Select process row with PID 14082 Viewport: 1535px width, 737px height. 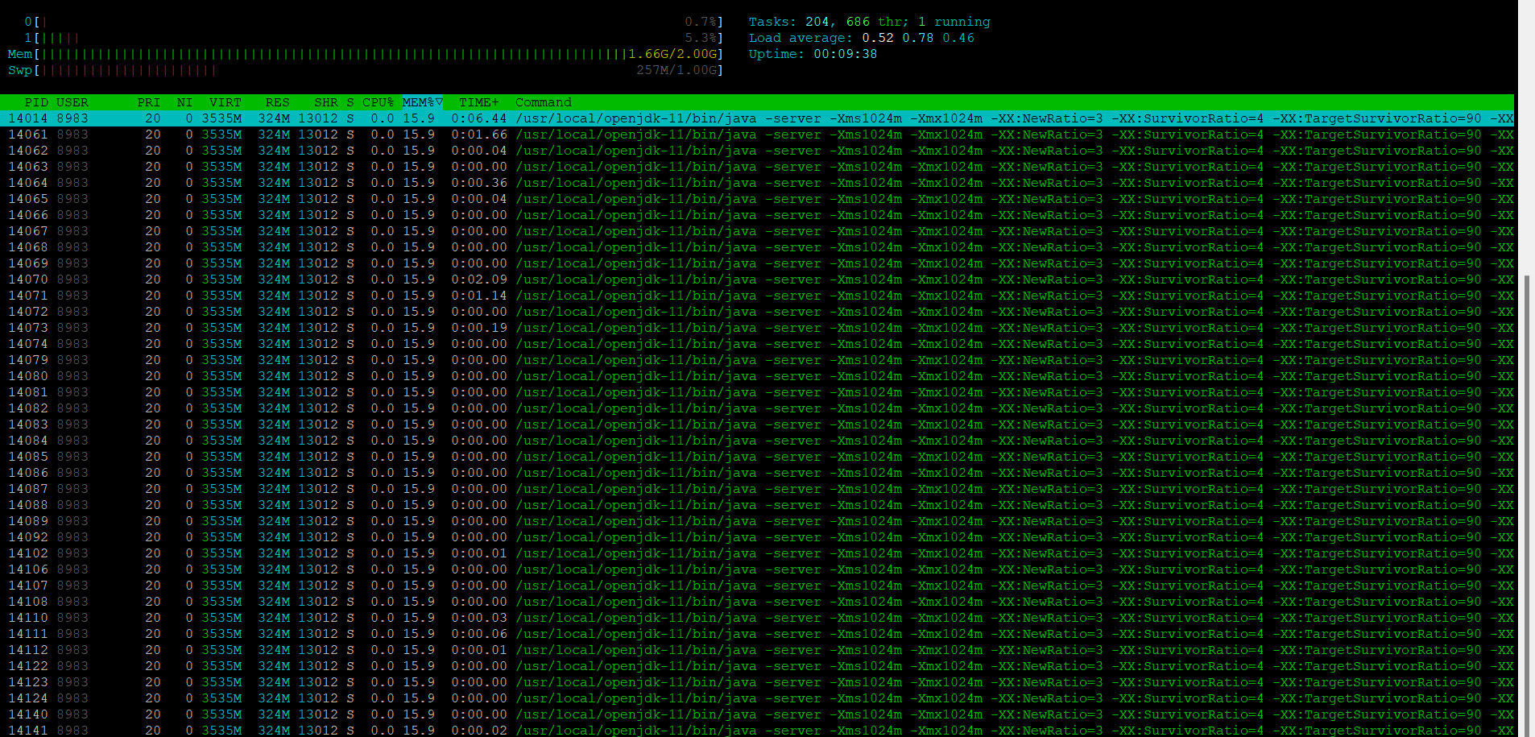757,408
